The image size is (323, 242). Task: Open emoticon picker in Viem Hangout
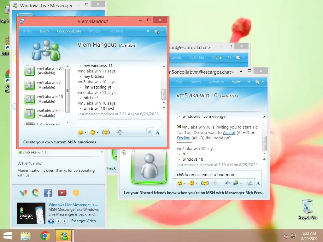[81, 132]
